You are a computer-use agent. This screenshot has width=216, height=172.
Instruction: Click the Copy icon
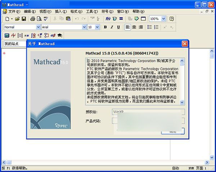click(x=62, y=19)
